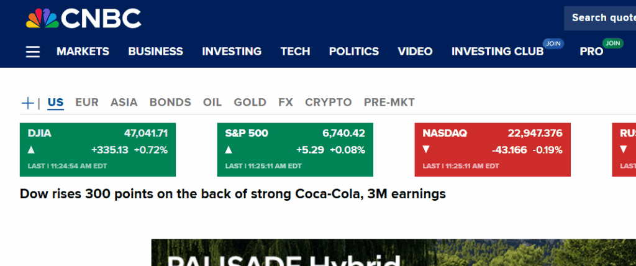Open the INVESTING menu

click(232, 52)
